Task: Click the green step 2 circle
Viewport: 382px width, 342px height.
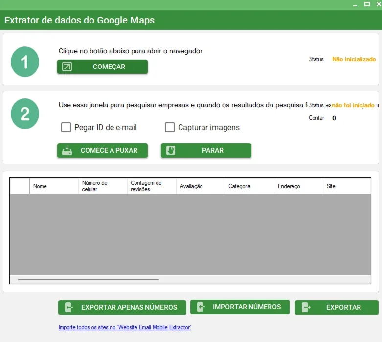Action: point(25,114)
